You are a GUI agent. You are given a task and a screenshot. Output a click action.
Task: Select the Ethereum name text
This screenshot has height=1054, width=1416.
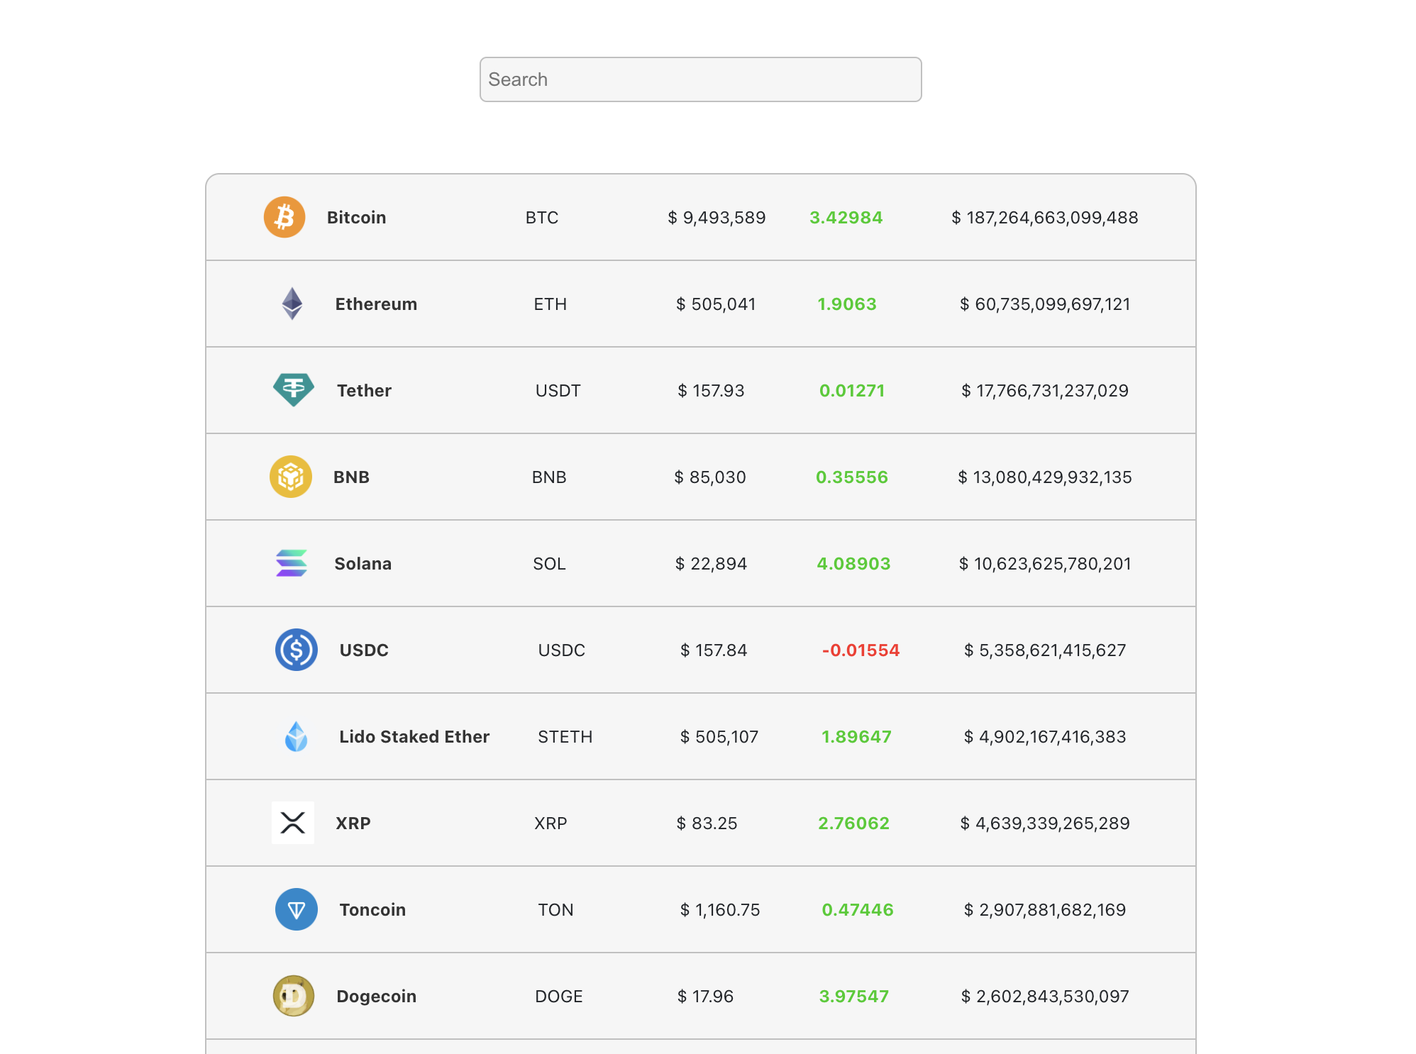pyautogui.click(x=376, y=304)
